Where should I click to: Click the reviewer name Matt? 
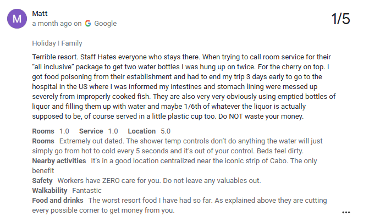click(x=40, y=13)
